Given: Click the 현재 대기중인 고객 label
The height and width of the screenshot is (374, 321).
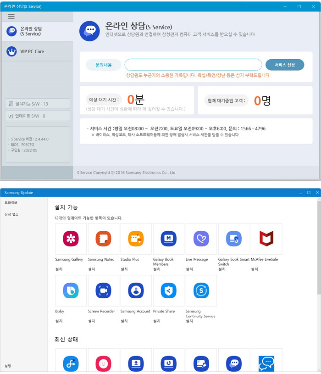Looking at the screenshot, I should (x=226, y=100).
